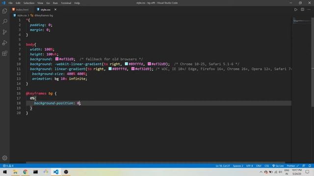The width and height of the screenshot is (314, 176).
Task: Click the #89fffd swatch on line 10
Action: point(127,64)
